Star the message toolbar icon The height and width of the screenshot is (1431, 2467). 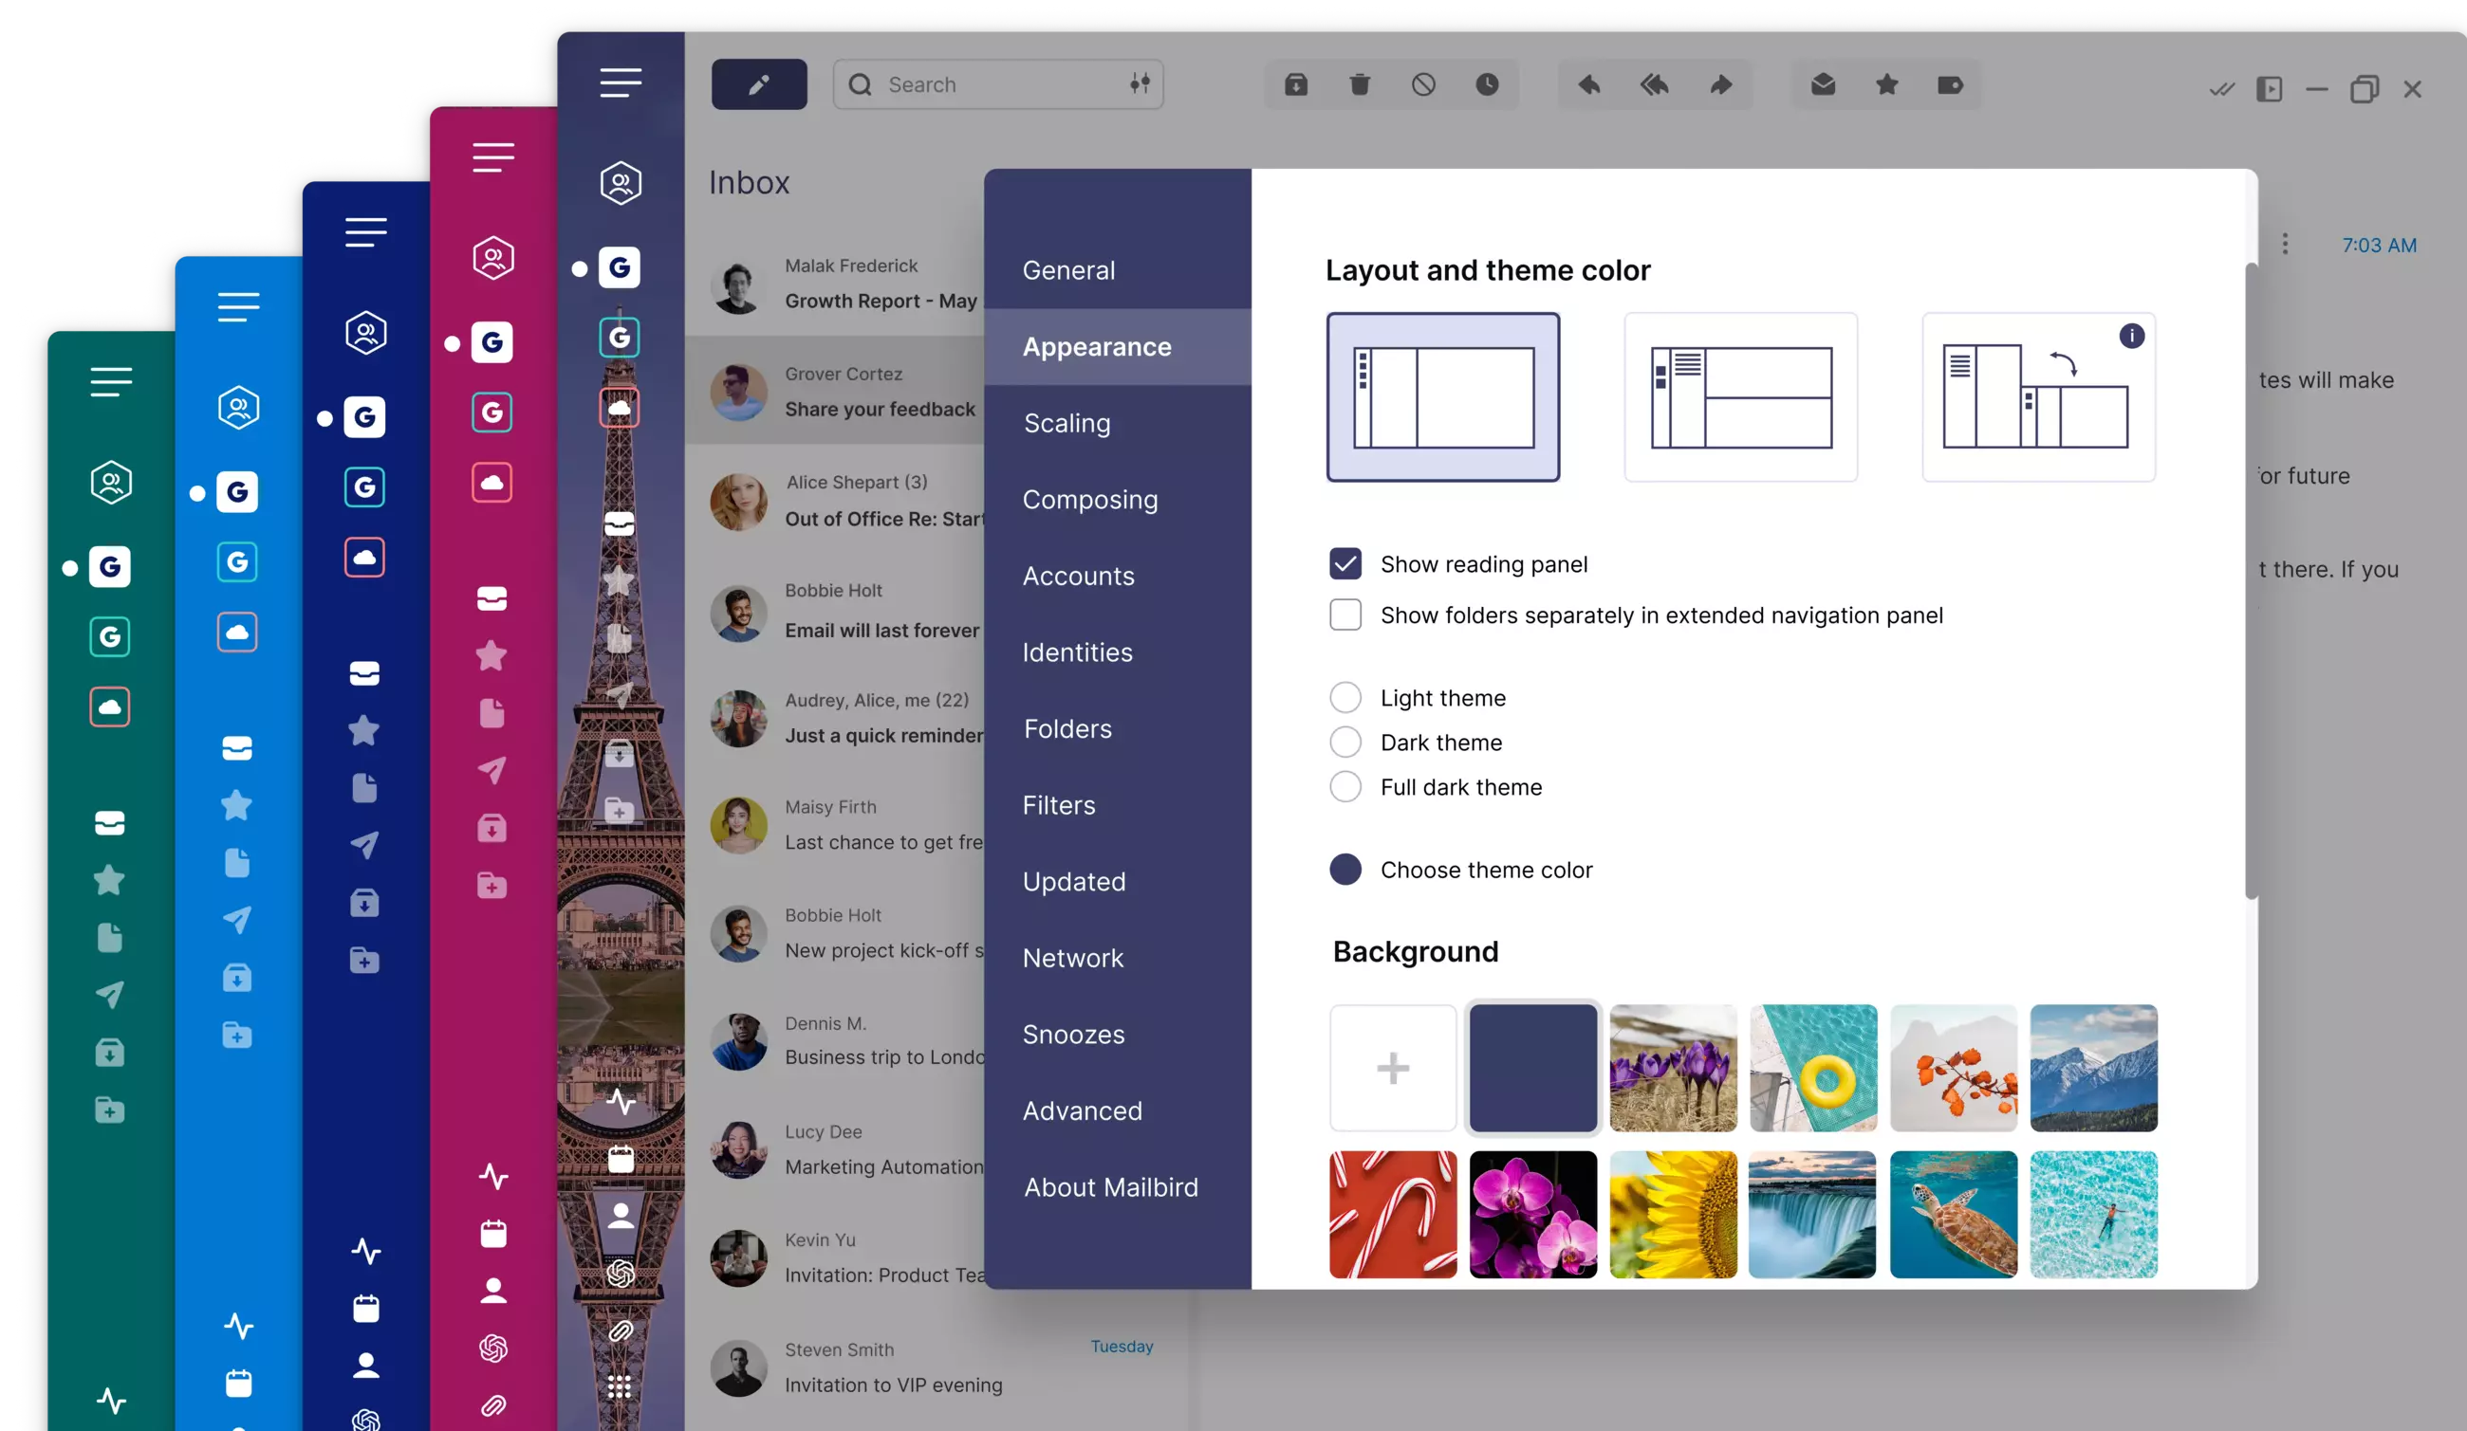pyautogui.click(x=1886, y=85)
